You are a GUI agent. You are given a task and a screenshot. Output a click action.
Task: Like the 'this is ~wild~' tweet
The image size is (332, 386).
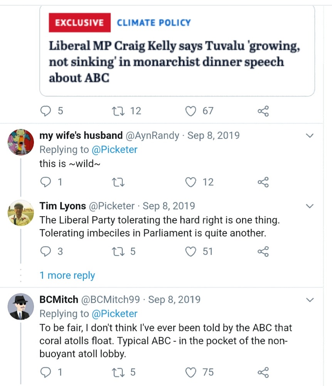coord(190,182)
